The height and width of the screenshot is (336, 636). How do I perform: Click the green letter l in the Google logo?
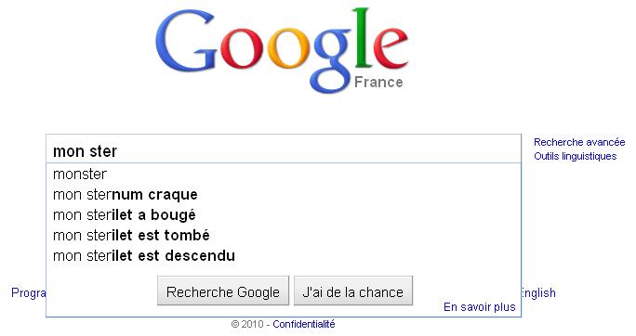point(363,39)
